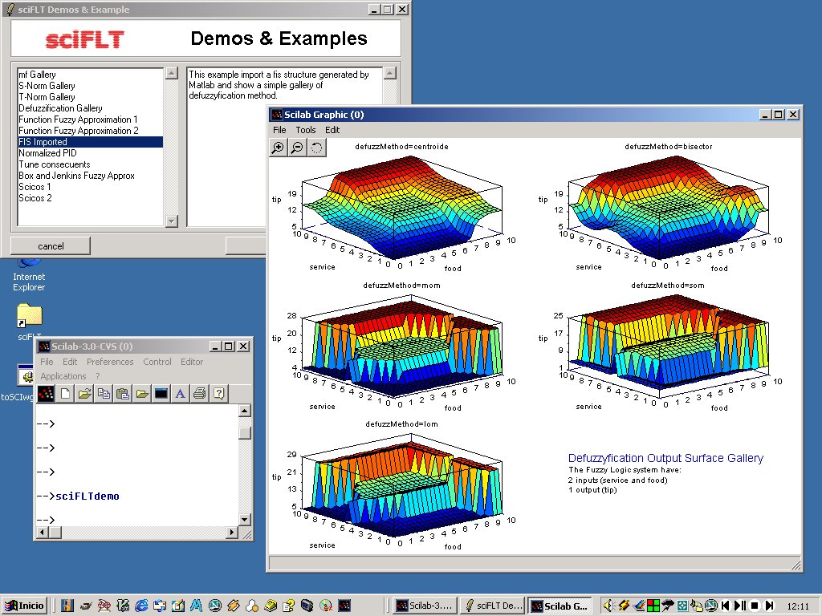Click the Scilab G... taskbar button

(560, 606)
